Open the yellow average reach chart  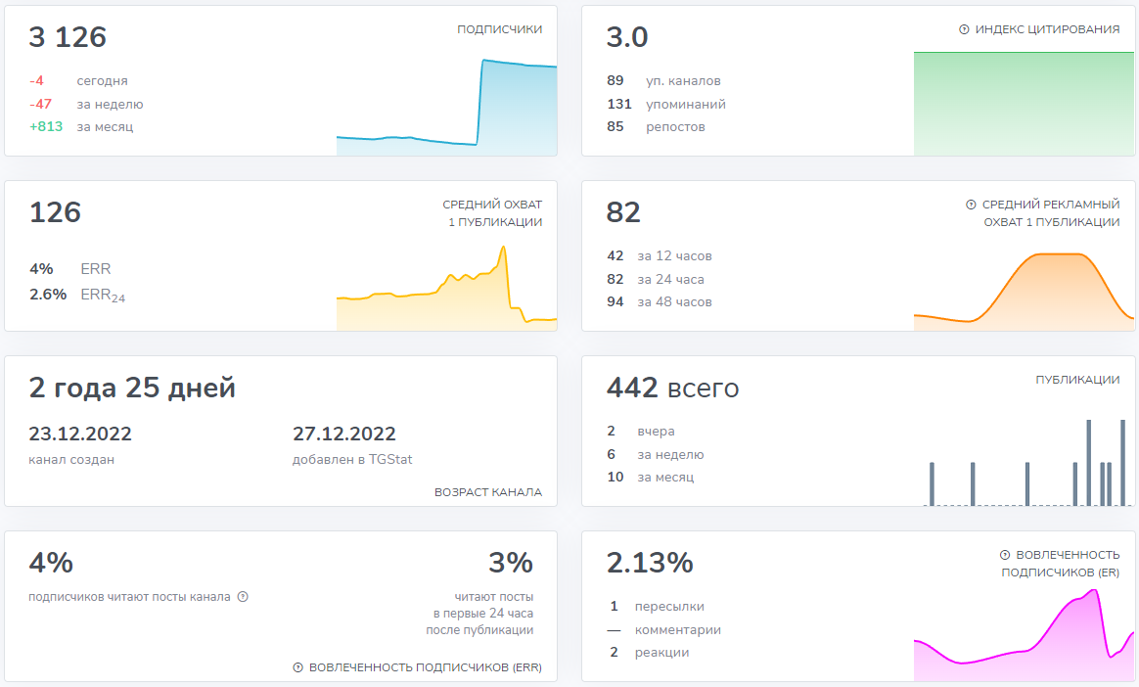(x=446, y=294)
